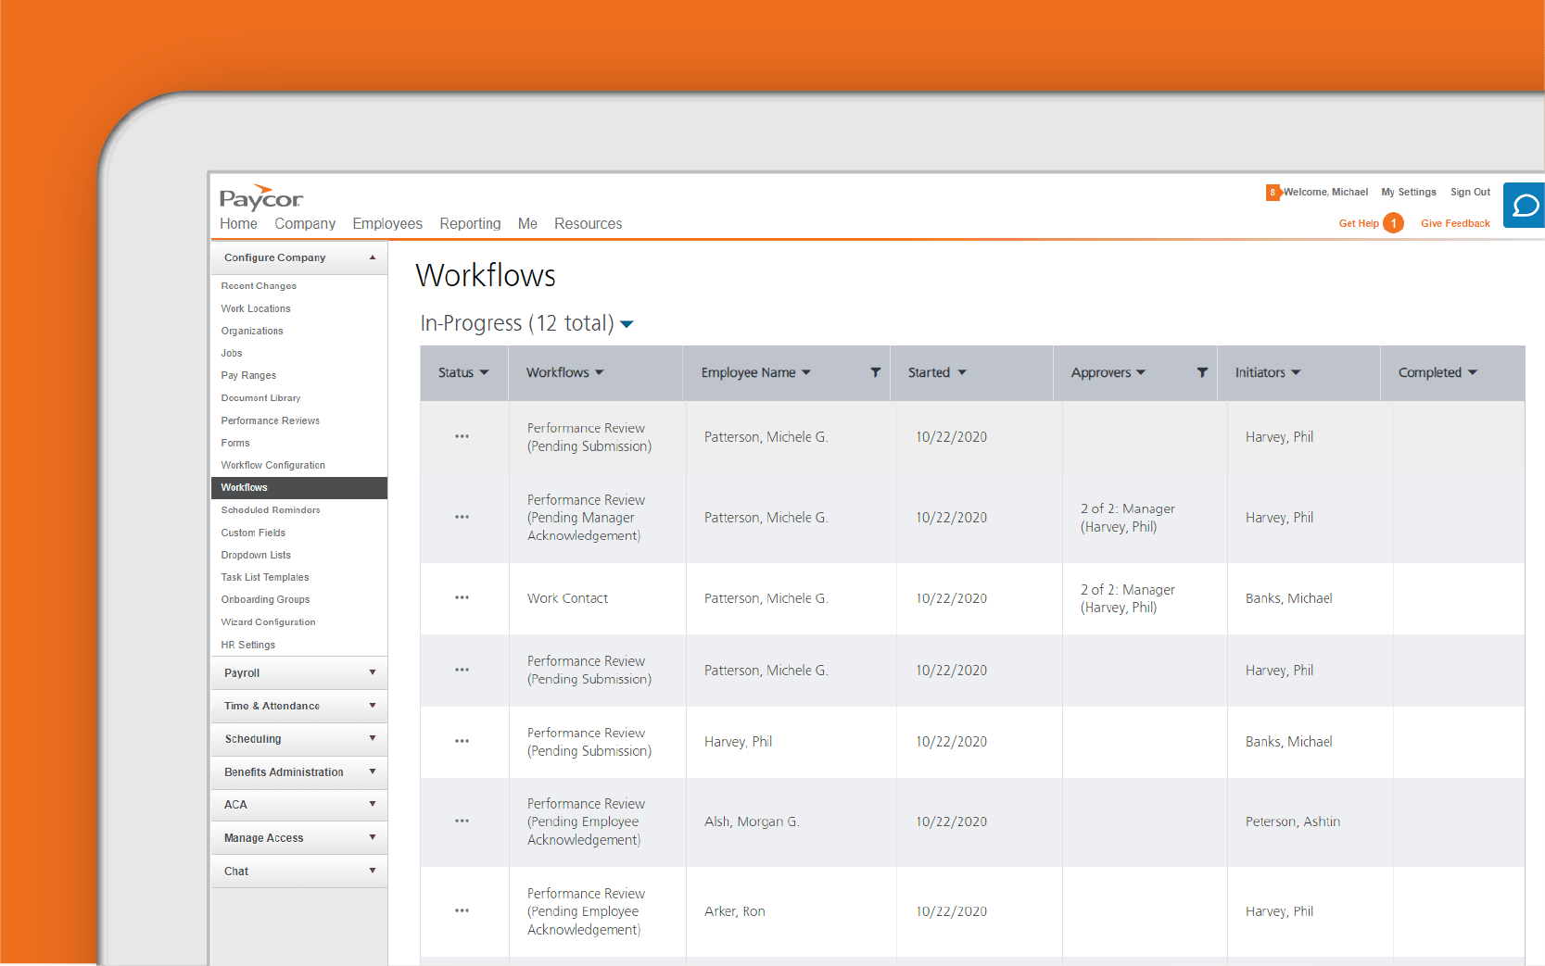Open Recent Changes in sidebar
1545x966 pixels.
[x=259, y=286]
